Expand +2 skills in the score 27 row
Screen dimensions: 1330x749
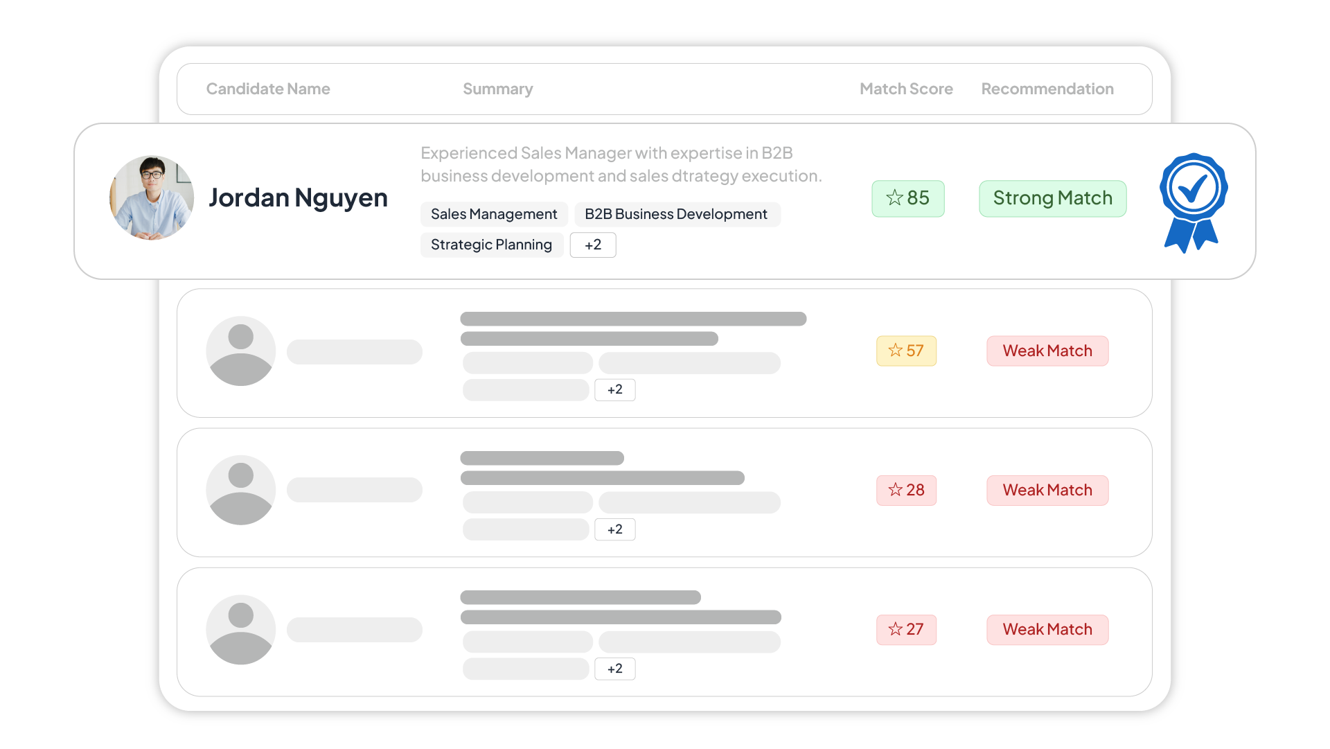click(x=614, y=669)
